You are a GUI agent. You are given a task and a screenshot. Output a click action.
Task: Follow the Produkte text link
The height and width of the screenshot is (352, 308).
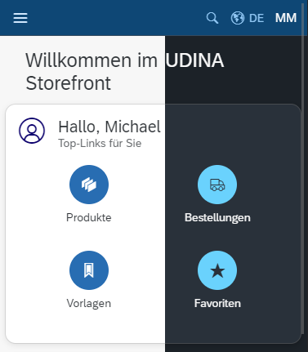click(x=89, y=217)
